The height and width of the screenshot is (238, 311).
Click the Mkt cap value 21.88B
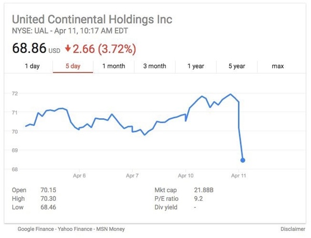tap(203, 190)
